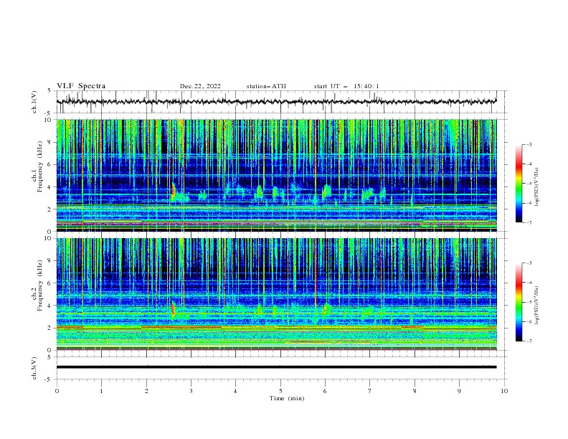Click the "-3" label on ch.2 colorbar
The height and width of the screenshot is (439, 568).
coord(529,263)
